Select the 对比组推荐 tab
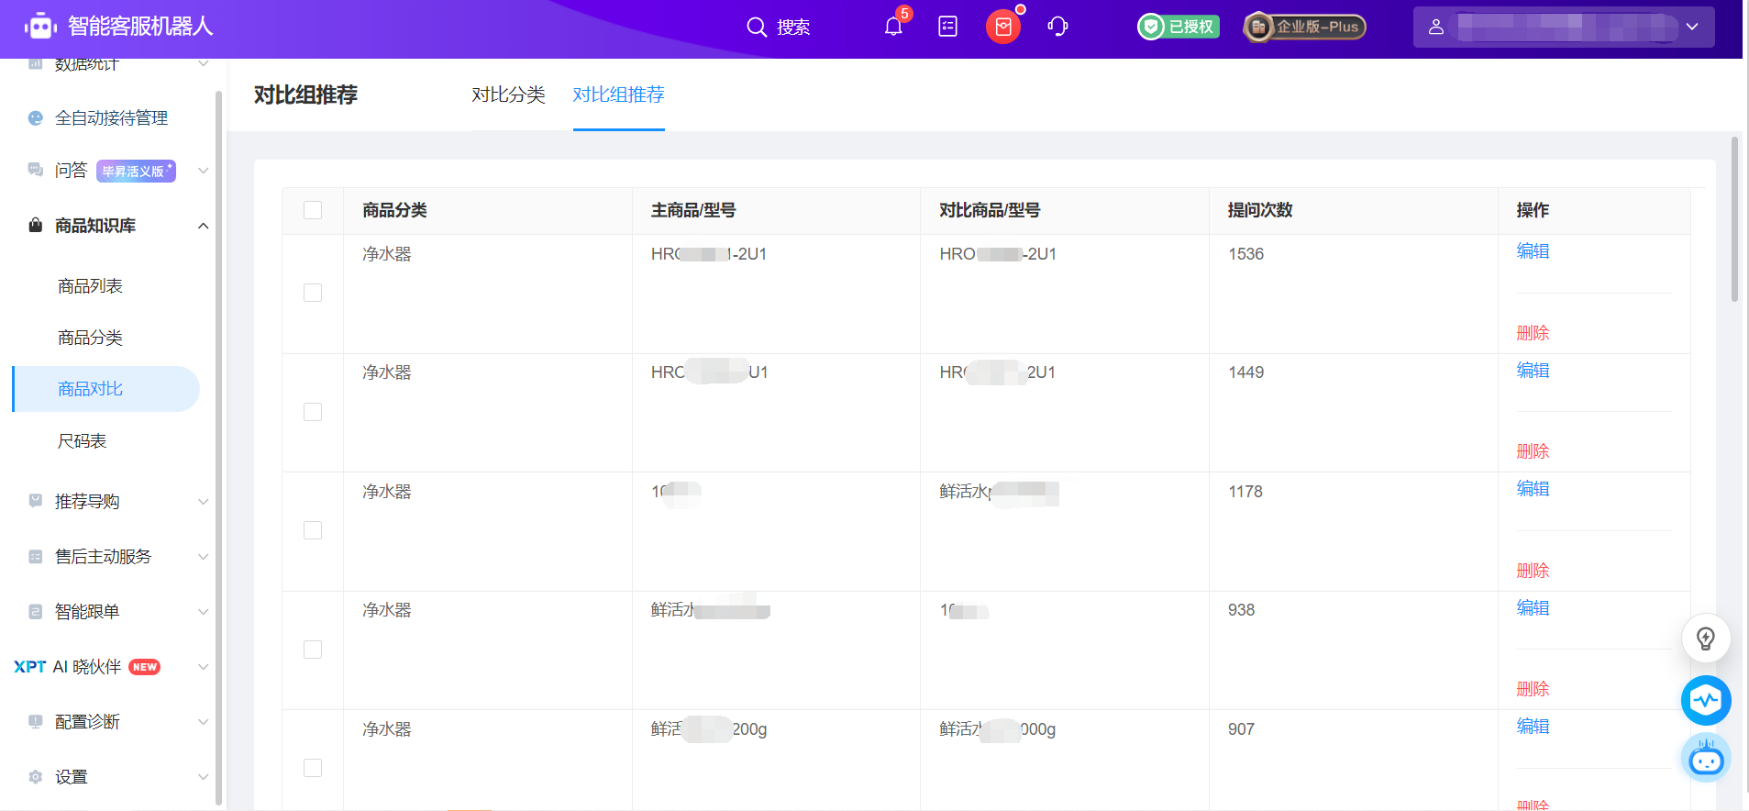 (619, 94)
